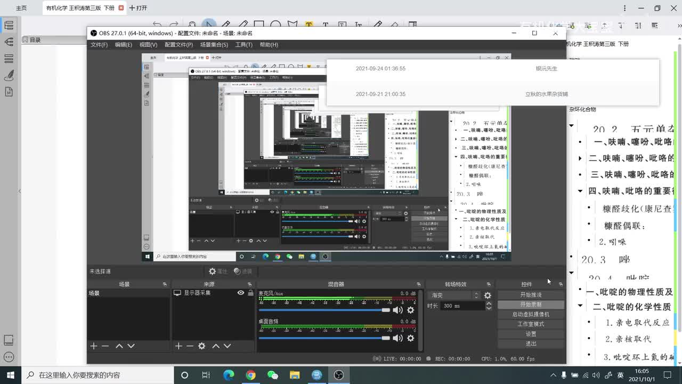This screenshot has width=682, height=384.
Task: Pop out the 来源 dock panel
Action: [x=249, y=284]
